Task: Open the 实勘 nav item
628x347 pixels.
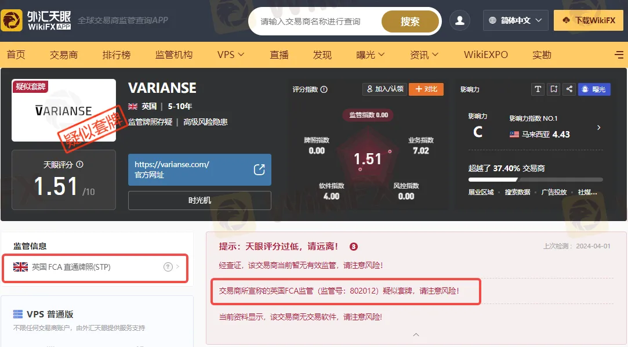Action: (542, 55)
